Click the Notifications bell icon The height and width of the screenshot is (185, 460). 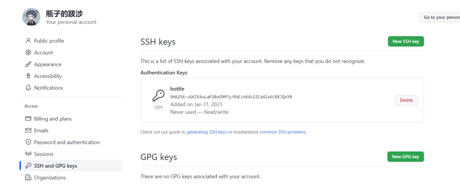point(29,88)
